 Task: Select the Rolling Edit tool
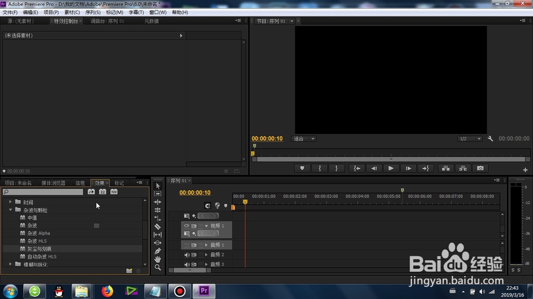tap(158, 210)
